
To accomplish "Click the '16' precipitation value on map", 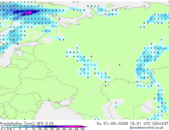I will (18, 10).
